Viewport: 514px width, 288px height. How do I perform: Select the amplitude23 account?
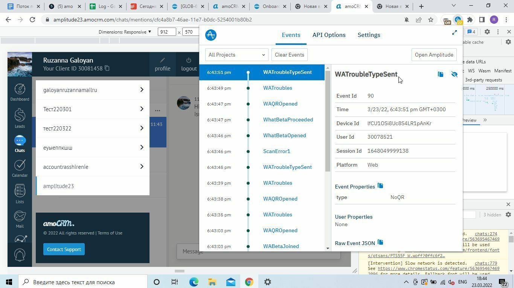(93, 186)
